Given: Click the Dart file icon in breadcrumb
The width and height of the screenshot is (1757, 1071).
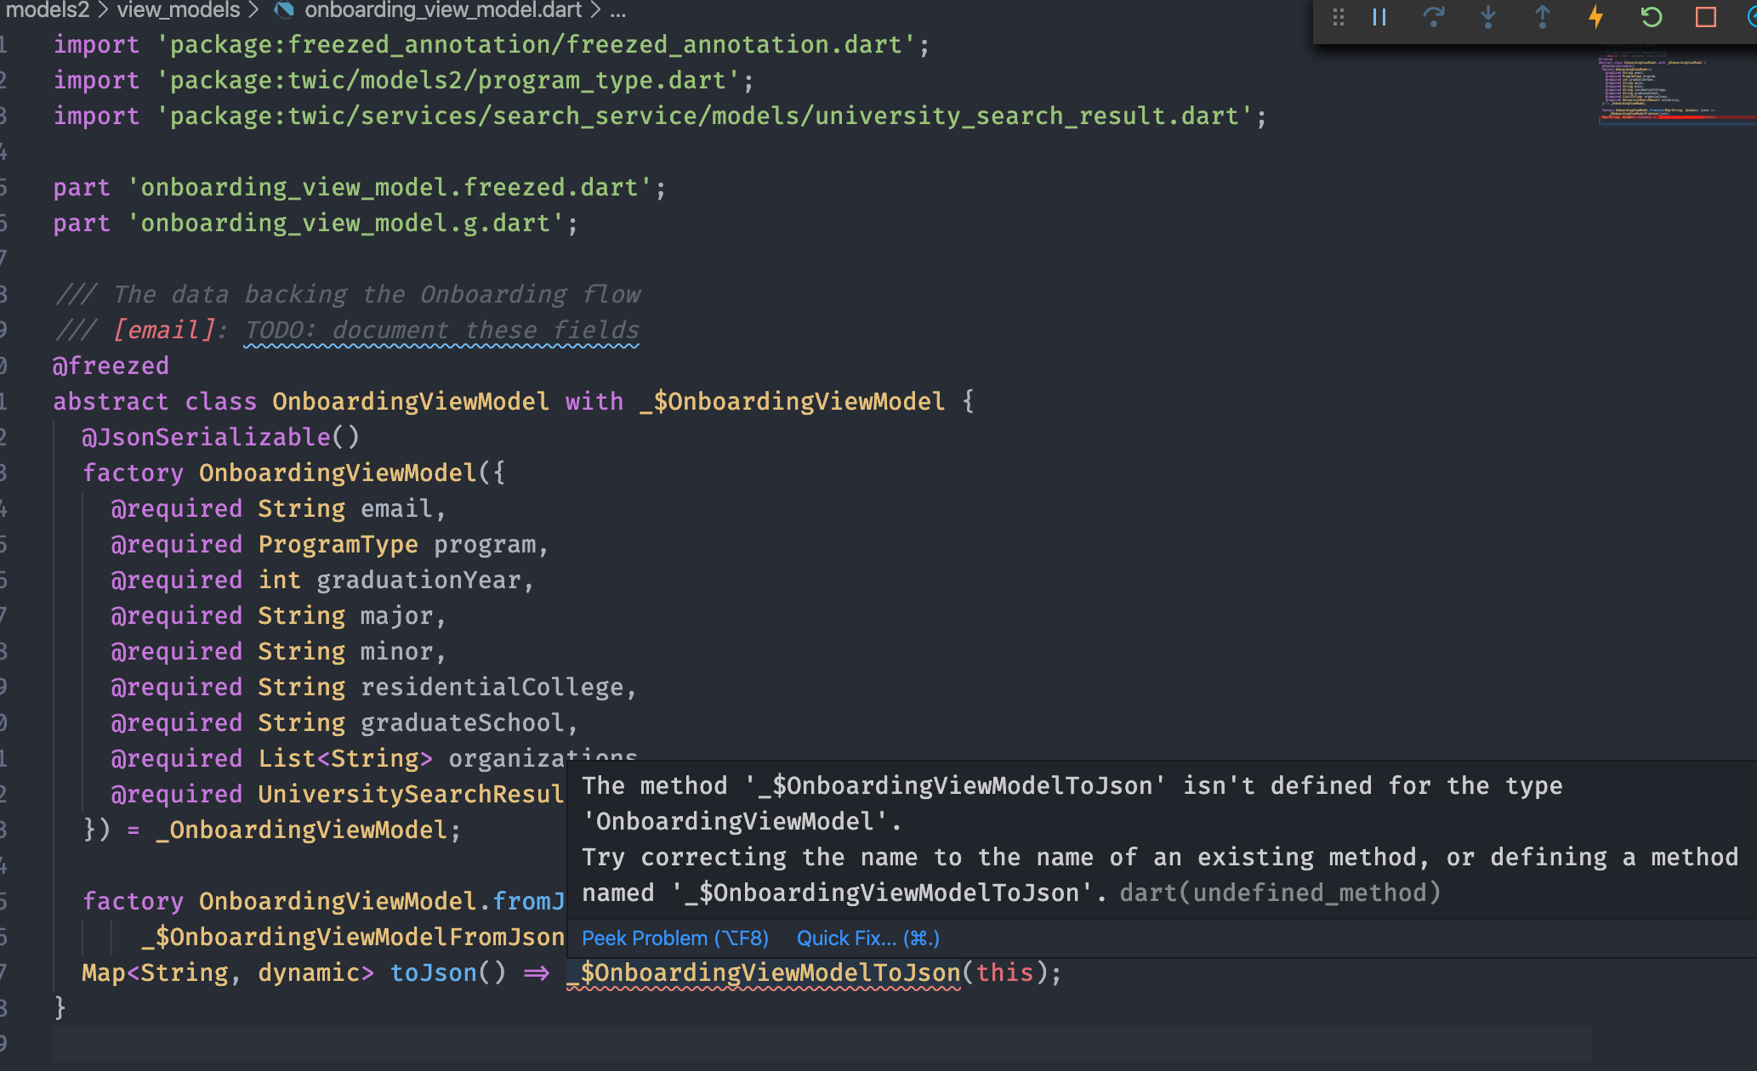Looking at the screenshot, I should click(284, 10).
